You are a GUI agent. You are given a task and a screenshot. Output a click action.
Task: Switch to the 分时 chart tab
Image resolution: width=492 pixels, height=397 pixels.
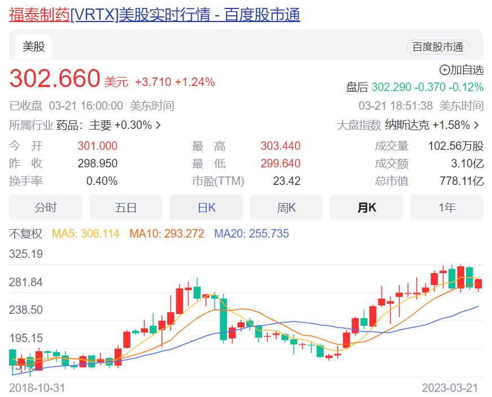click(x=45, y=208)
